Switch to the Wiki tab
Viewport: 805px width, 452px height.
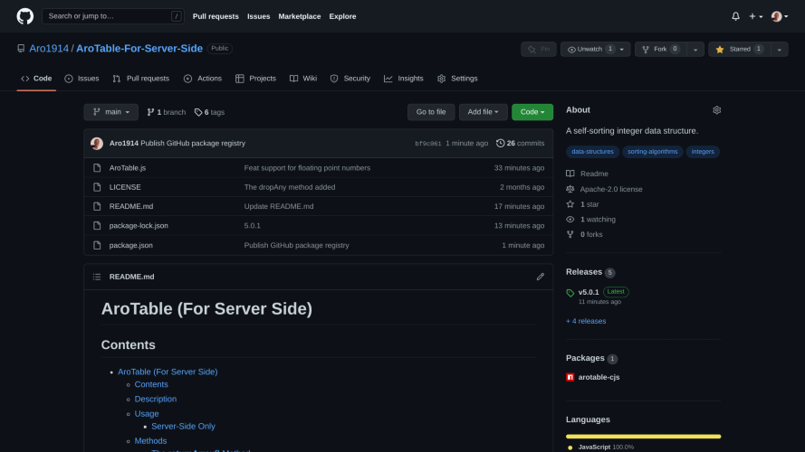303,79
